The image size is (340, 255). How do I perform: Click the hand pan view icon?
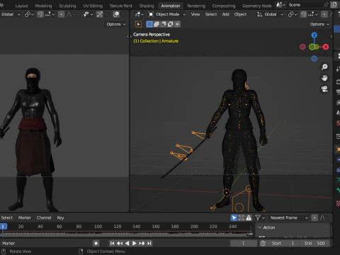pyautogui.click(x=324, y=78)
